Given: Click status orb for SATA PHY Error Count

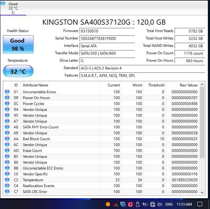Looking at the screenshot, I should (x=7, y=127).
